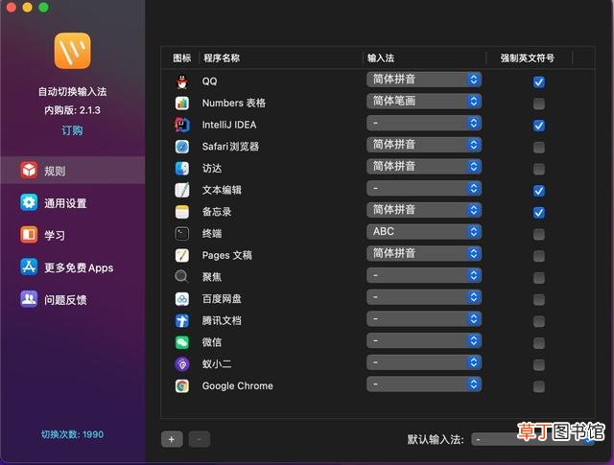Open IntelliJ IDEA input method dropdown
The image size is (614, 465).
point(424,123)
